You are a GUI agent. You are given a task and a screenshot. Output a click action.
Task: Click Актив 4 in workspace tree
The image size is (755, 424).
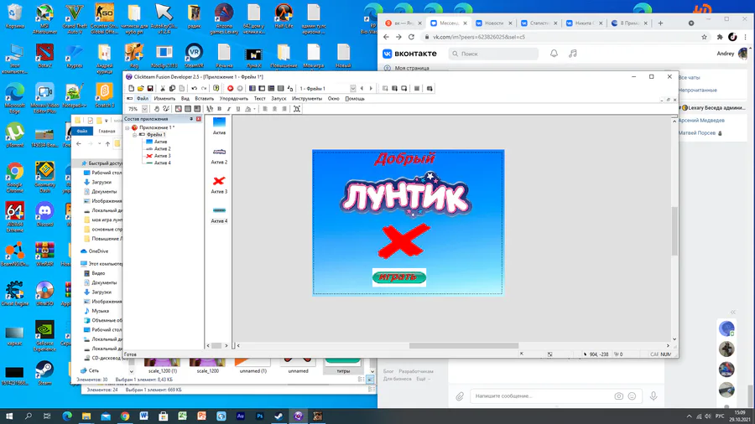(162, 163)
